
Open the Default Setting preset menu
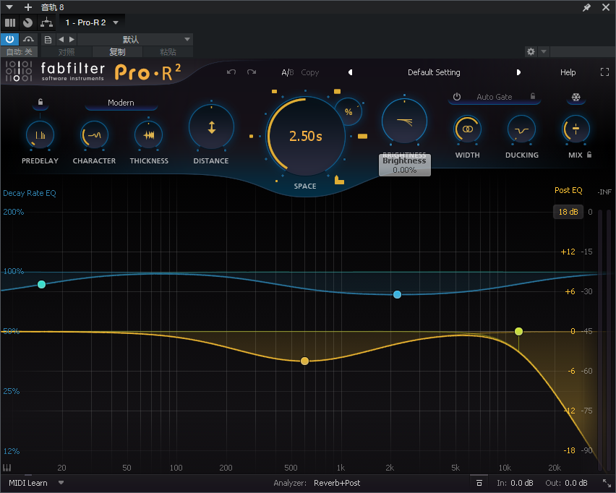click(x=434, y=72)
